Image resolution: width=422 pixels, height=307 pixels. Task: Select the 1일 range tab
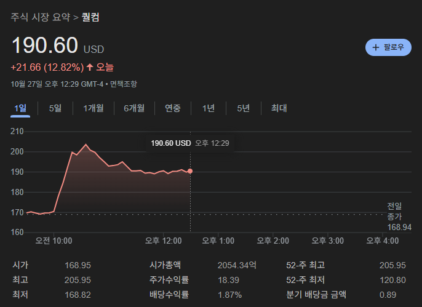click(20, 108)
